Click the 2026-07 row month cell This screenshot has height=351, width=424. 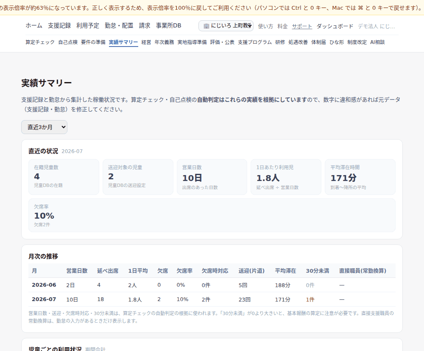44,299
